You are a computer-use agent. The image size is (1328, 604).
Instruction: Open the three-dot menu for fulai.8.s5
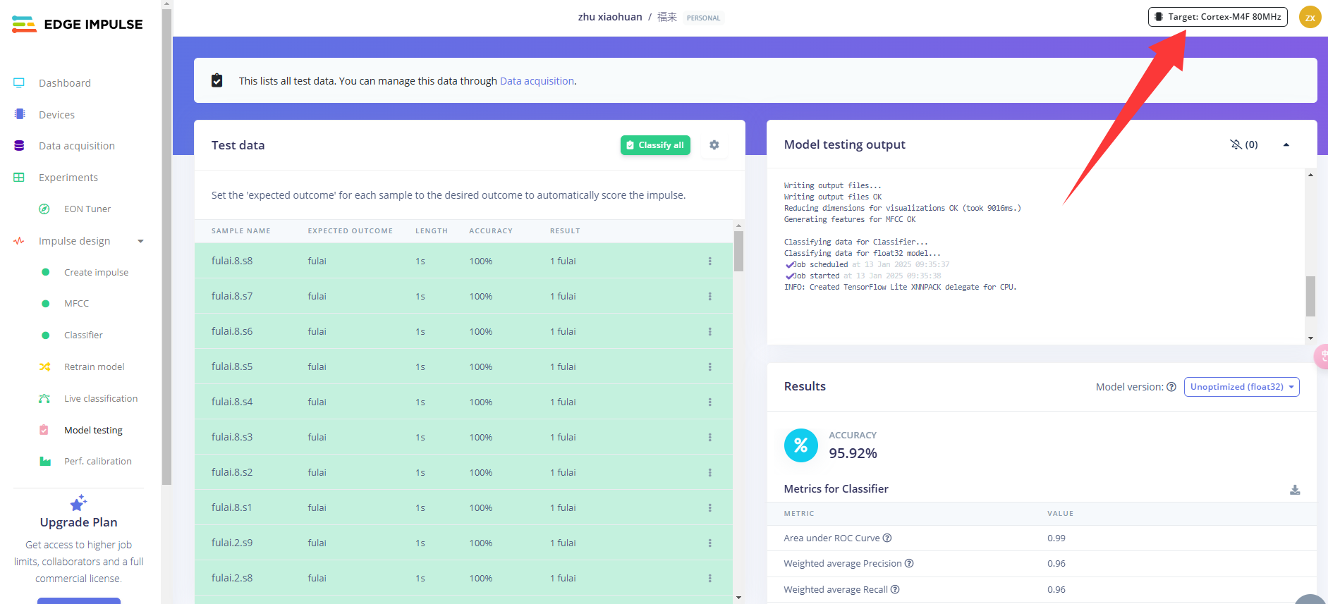[709, 367]
